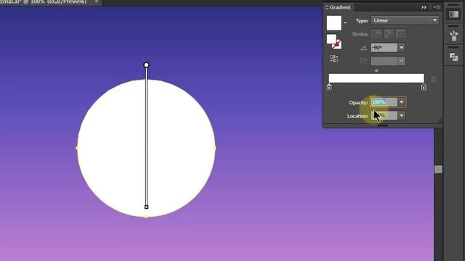Open the Gradient panel icon in dock
The width and height of the screenshot is (465, 261).
(x=453, y=14)
